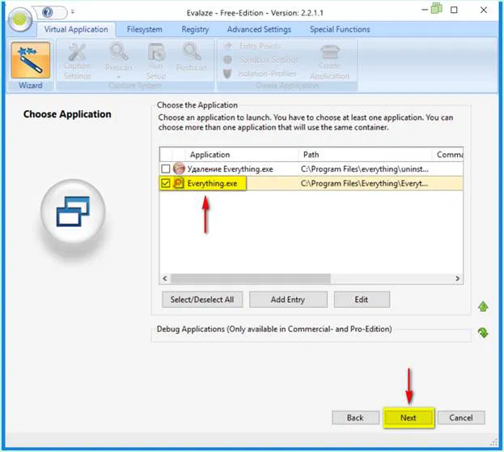Switch to Virtual Application tab
This screenshot has width=504, height=452.
(x=76, y=29)
